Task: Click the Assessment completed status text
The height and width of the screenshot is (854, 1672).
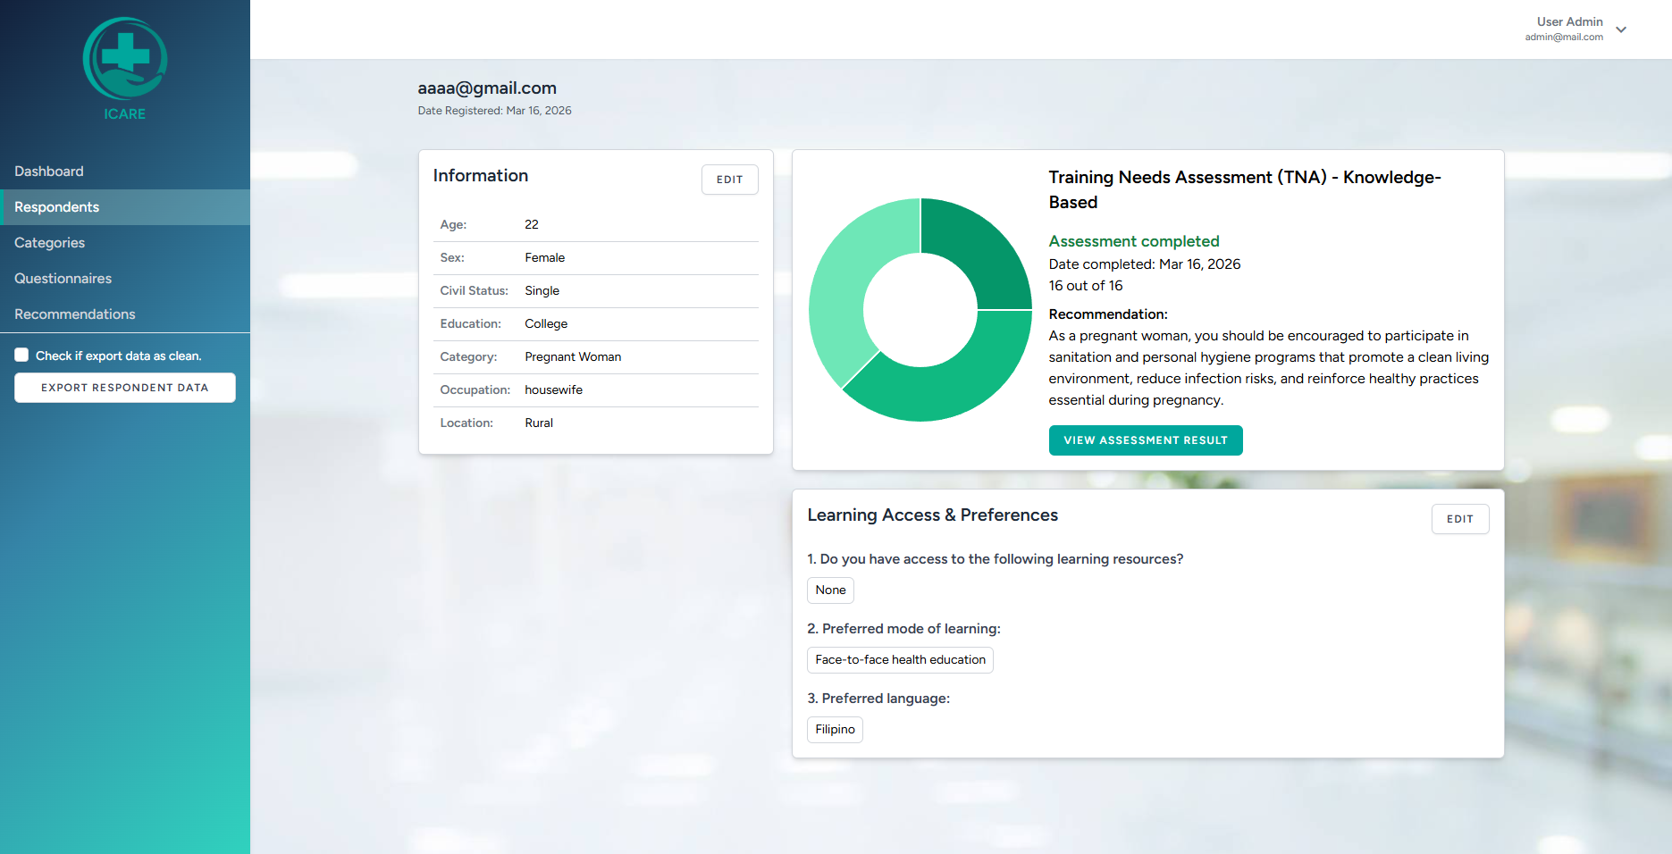Action: click(x=1133, y=241)
